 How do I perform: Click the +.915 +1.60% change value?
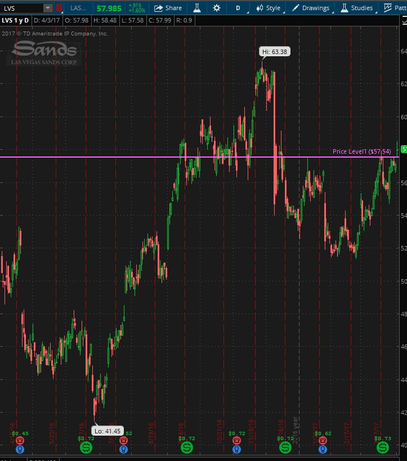tap(136, 8)
